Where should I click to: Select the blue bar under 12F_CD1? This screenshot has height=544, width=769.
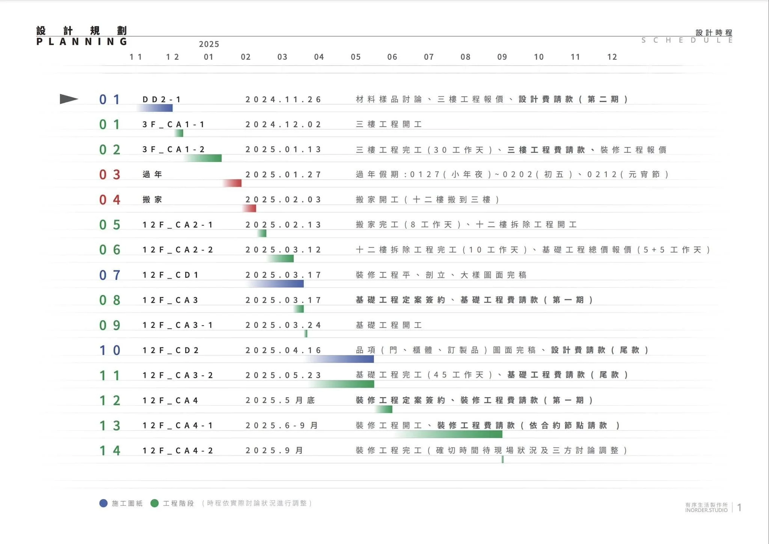click(275, 284)
